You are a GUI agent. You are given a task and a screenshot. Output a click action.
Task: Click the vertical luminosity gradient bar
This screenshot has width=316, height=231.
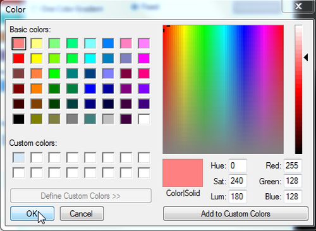298,90
